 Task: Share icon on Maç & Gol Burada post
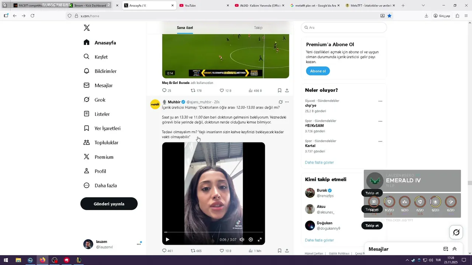pyautogui.click(x=287, y=91)
